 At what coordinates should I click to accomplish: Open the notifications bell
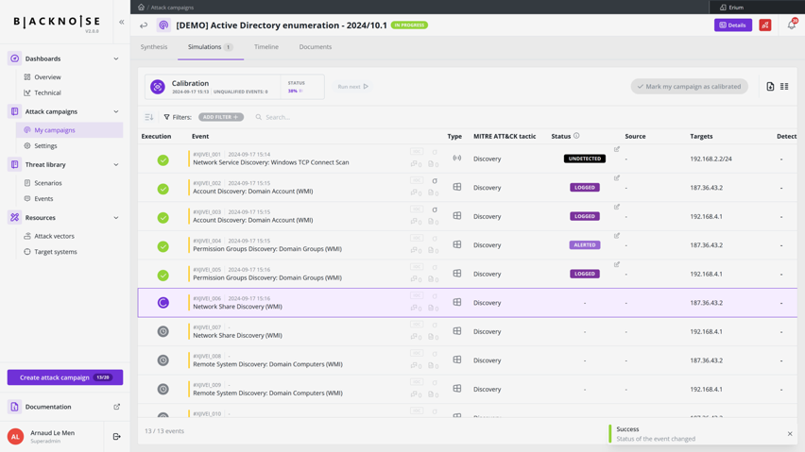point(792,25)
